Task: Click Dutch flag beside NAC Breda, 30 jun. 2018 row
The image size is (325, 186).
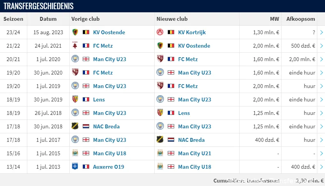Action: click(x=86, y=126)
